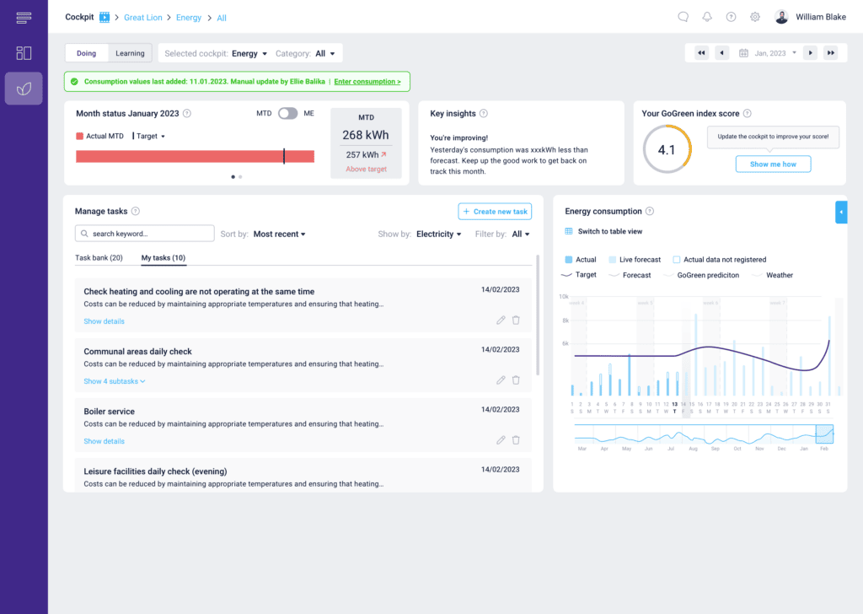Toggle the Actual legend checkbox in the chart
The width and height of the screenshot is (863, 614).
click(x=569, y=260)
